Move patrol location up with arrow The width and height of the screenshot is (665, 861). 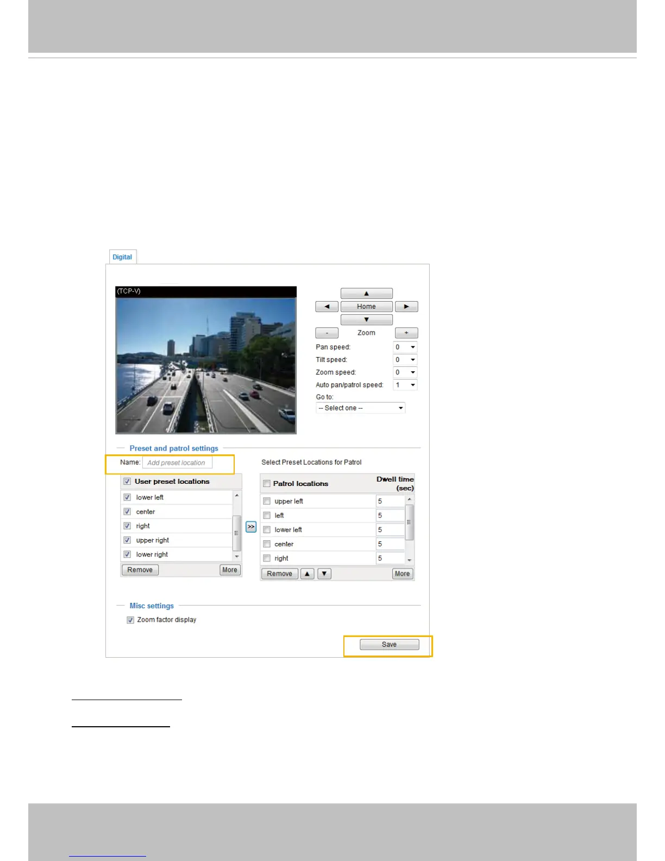coord(308,573)
